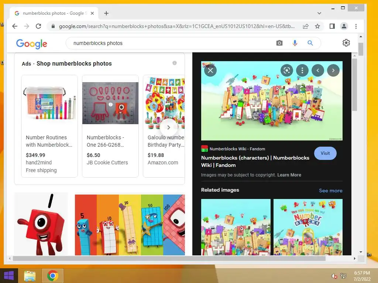Click the preview panel scrollbar thumb
Viewport: 378px width, 283px height.
pyautogui.click(x=354, y=84)
